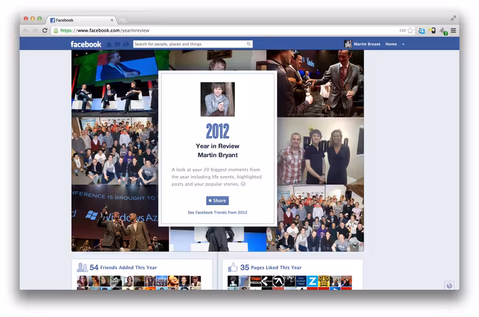
Task: Open the notifications globe icon
Action: (126, 44)
